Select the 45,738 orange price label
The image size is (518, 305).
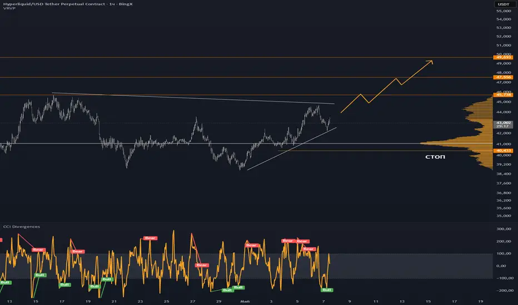503,95
